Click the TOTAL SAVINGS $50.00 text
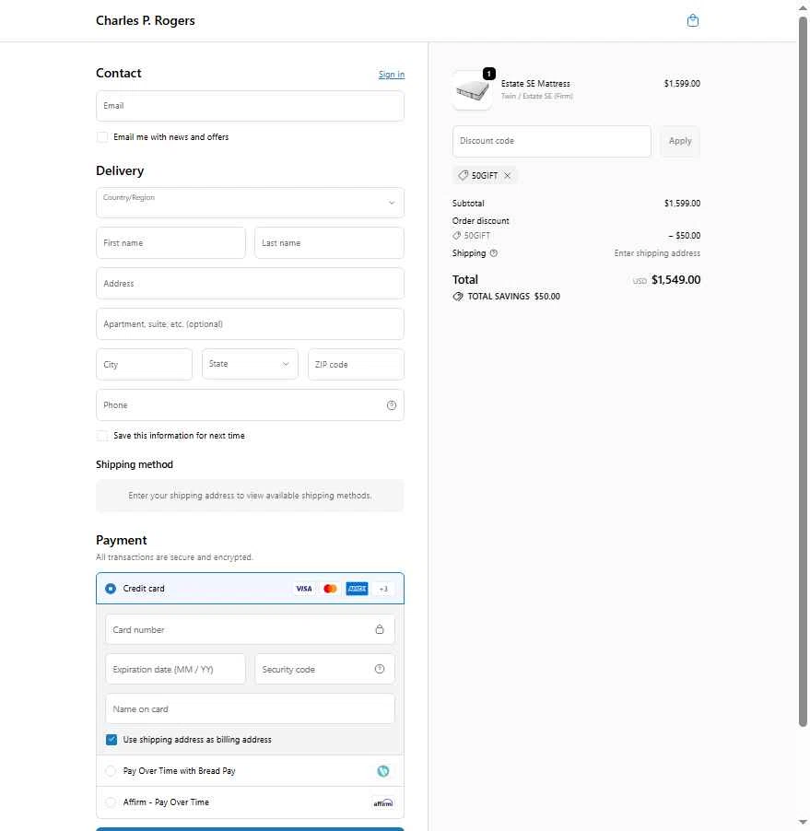The width and height of the screenshot is (810, 831). click(x=513, y=297)
